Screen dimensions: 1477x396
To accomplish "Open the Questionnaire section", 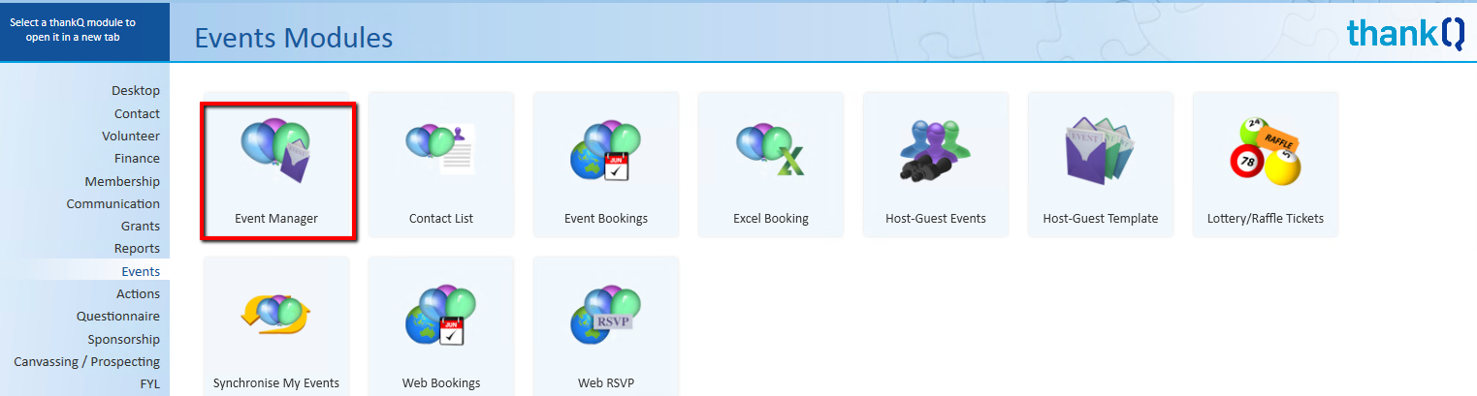I will pyautogui.click(x=118, y=316).
